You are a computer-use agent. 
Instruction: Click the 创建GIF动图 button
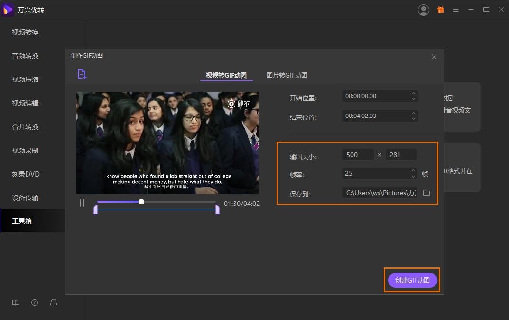[412, 280]
